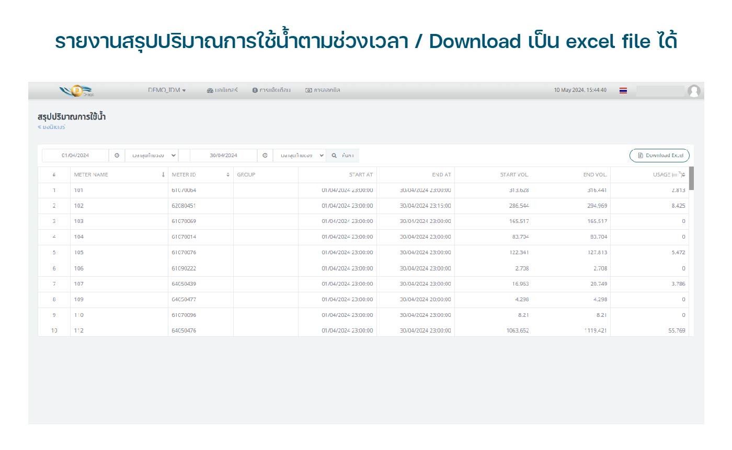Click the Drago logo in the navbar

76,90
